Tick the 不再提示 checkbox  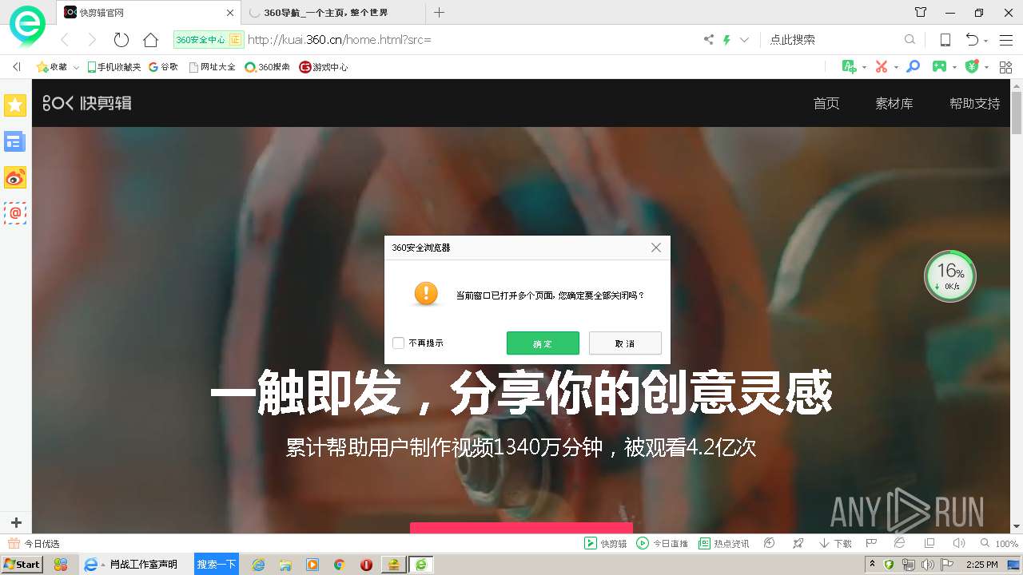[398, 343]
